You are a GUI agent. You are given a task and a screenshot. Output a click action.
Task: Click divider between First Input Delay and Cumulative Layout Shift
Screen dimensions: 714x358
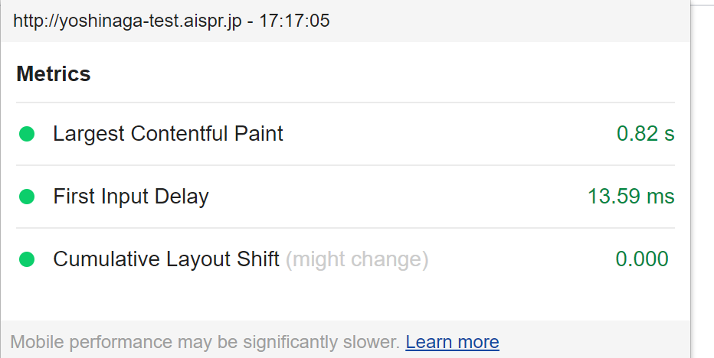[345, 228]
